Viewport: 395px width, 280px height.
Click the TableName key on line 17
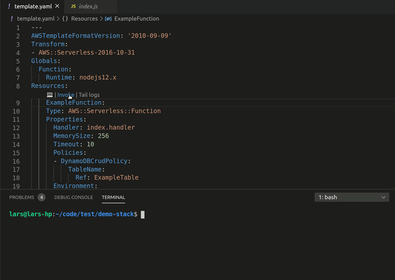click(x=85, y=169)
